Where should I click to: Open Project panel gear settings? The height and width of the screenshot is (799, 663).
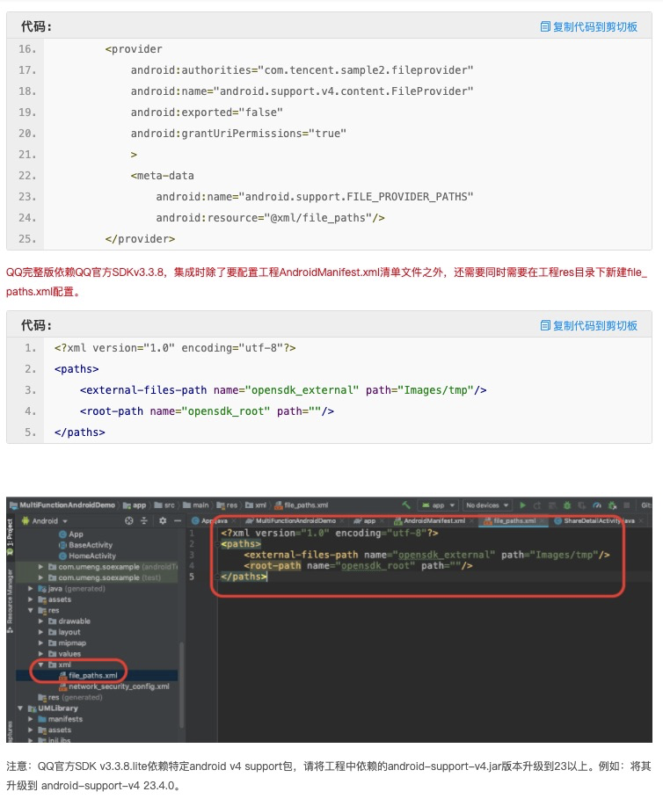tap(163, 520)
